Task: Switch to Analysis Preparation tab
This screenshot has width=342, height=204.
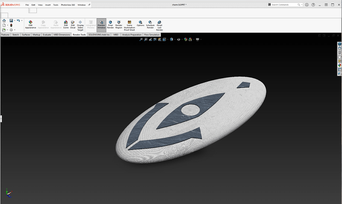Action: point(132,35)
